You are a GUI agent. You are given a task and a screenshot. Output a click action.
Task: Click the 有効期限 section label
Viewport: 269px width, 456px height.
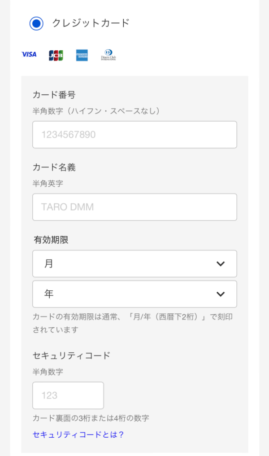click(51, 240)
